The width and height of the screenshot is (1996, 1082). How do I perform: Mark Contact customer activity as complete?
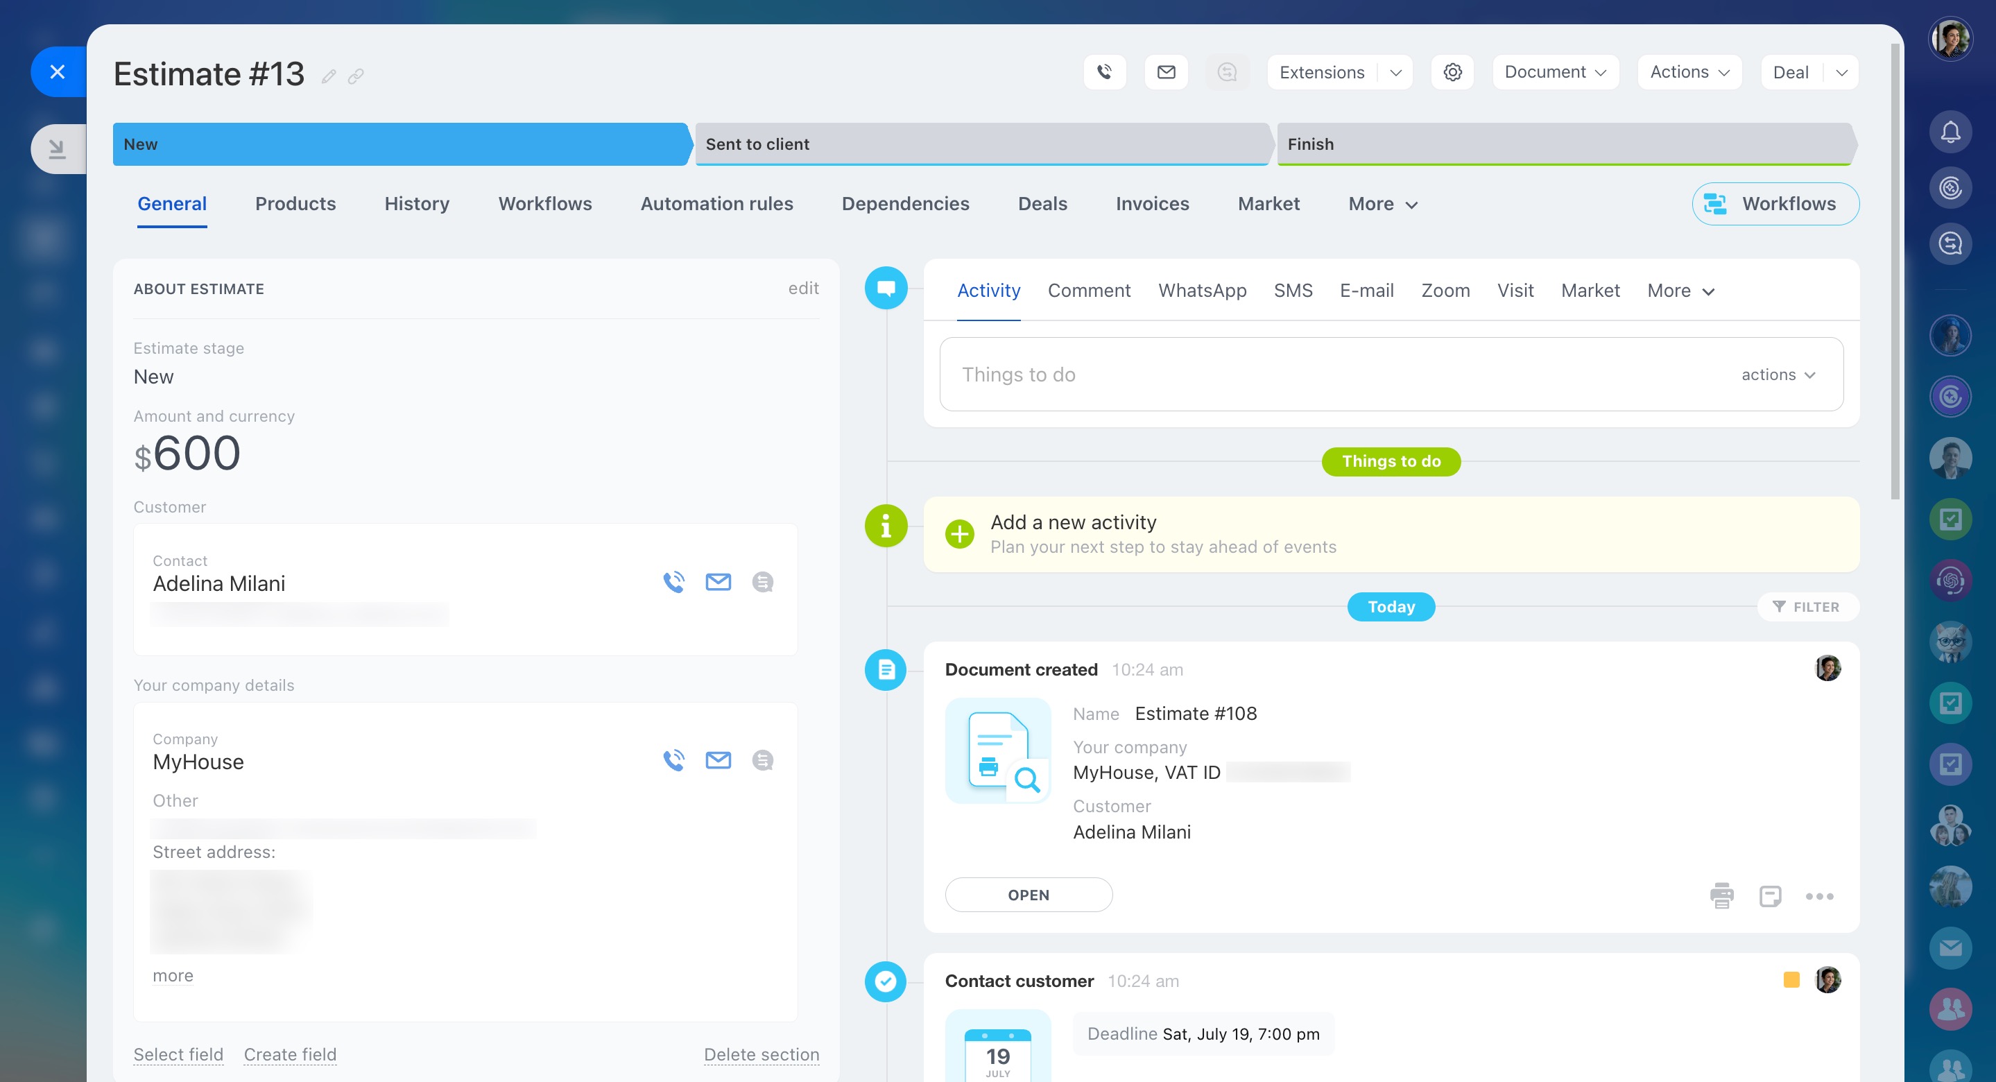point(886,981)
